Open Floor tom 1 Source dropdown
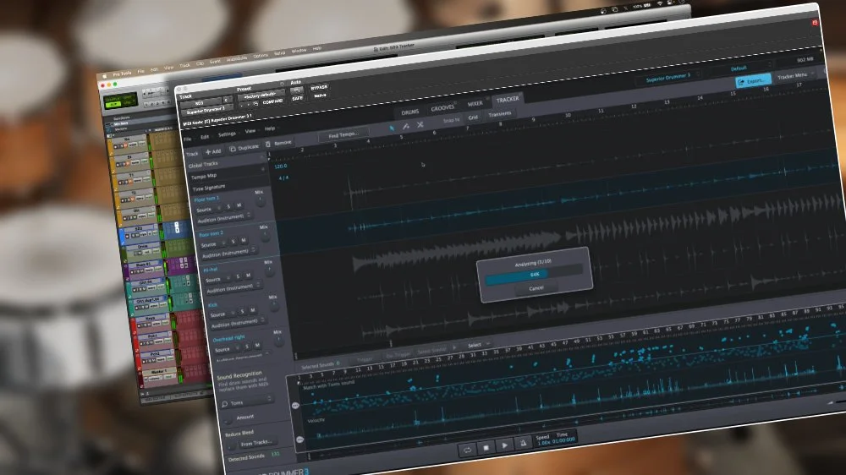Image resolution: width=846 pixels, height=475 pixels. 208,210
